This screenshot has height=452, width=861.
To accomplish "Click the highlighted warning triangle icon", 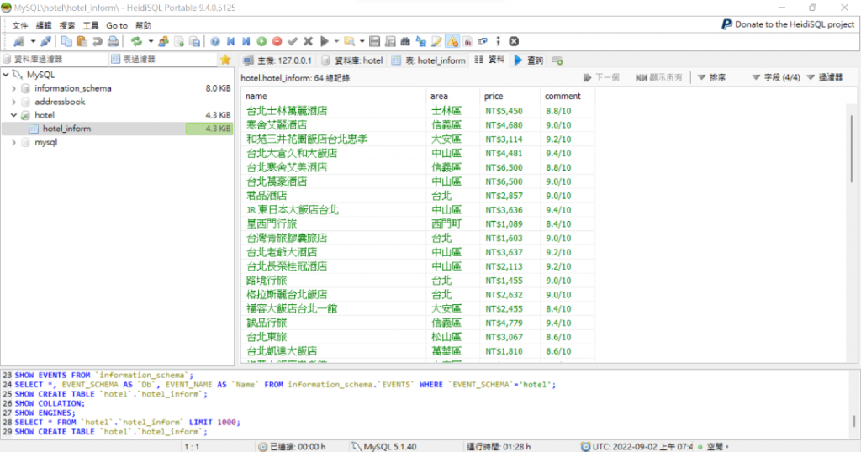I will 452,42.
